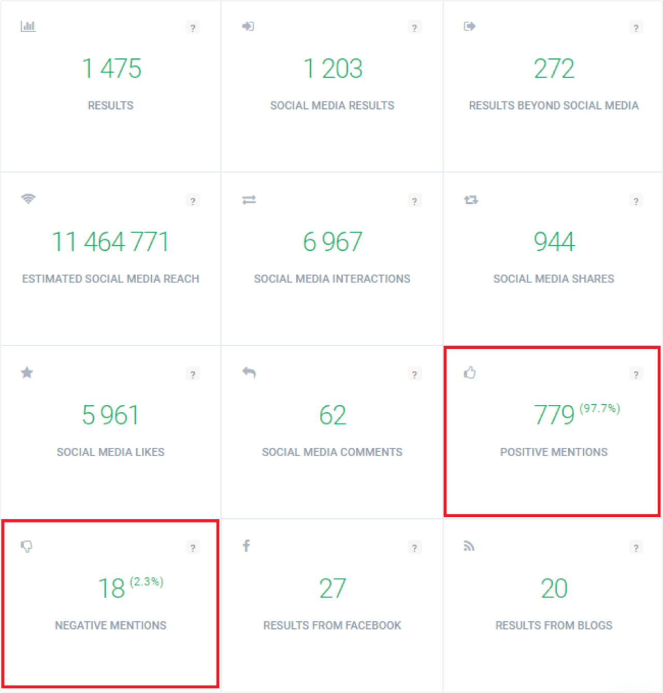Viewport: 663px width, 693px height.
Task: Click the RESULTS FROM BLOGS label
Action: (554, 625)
